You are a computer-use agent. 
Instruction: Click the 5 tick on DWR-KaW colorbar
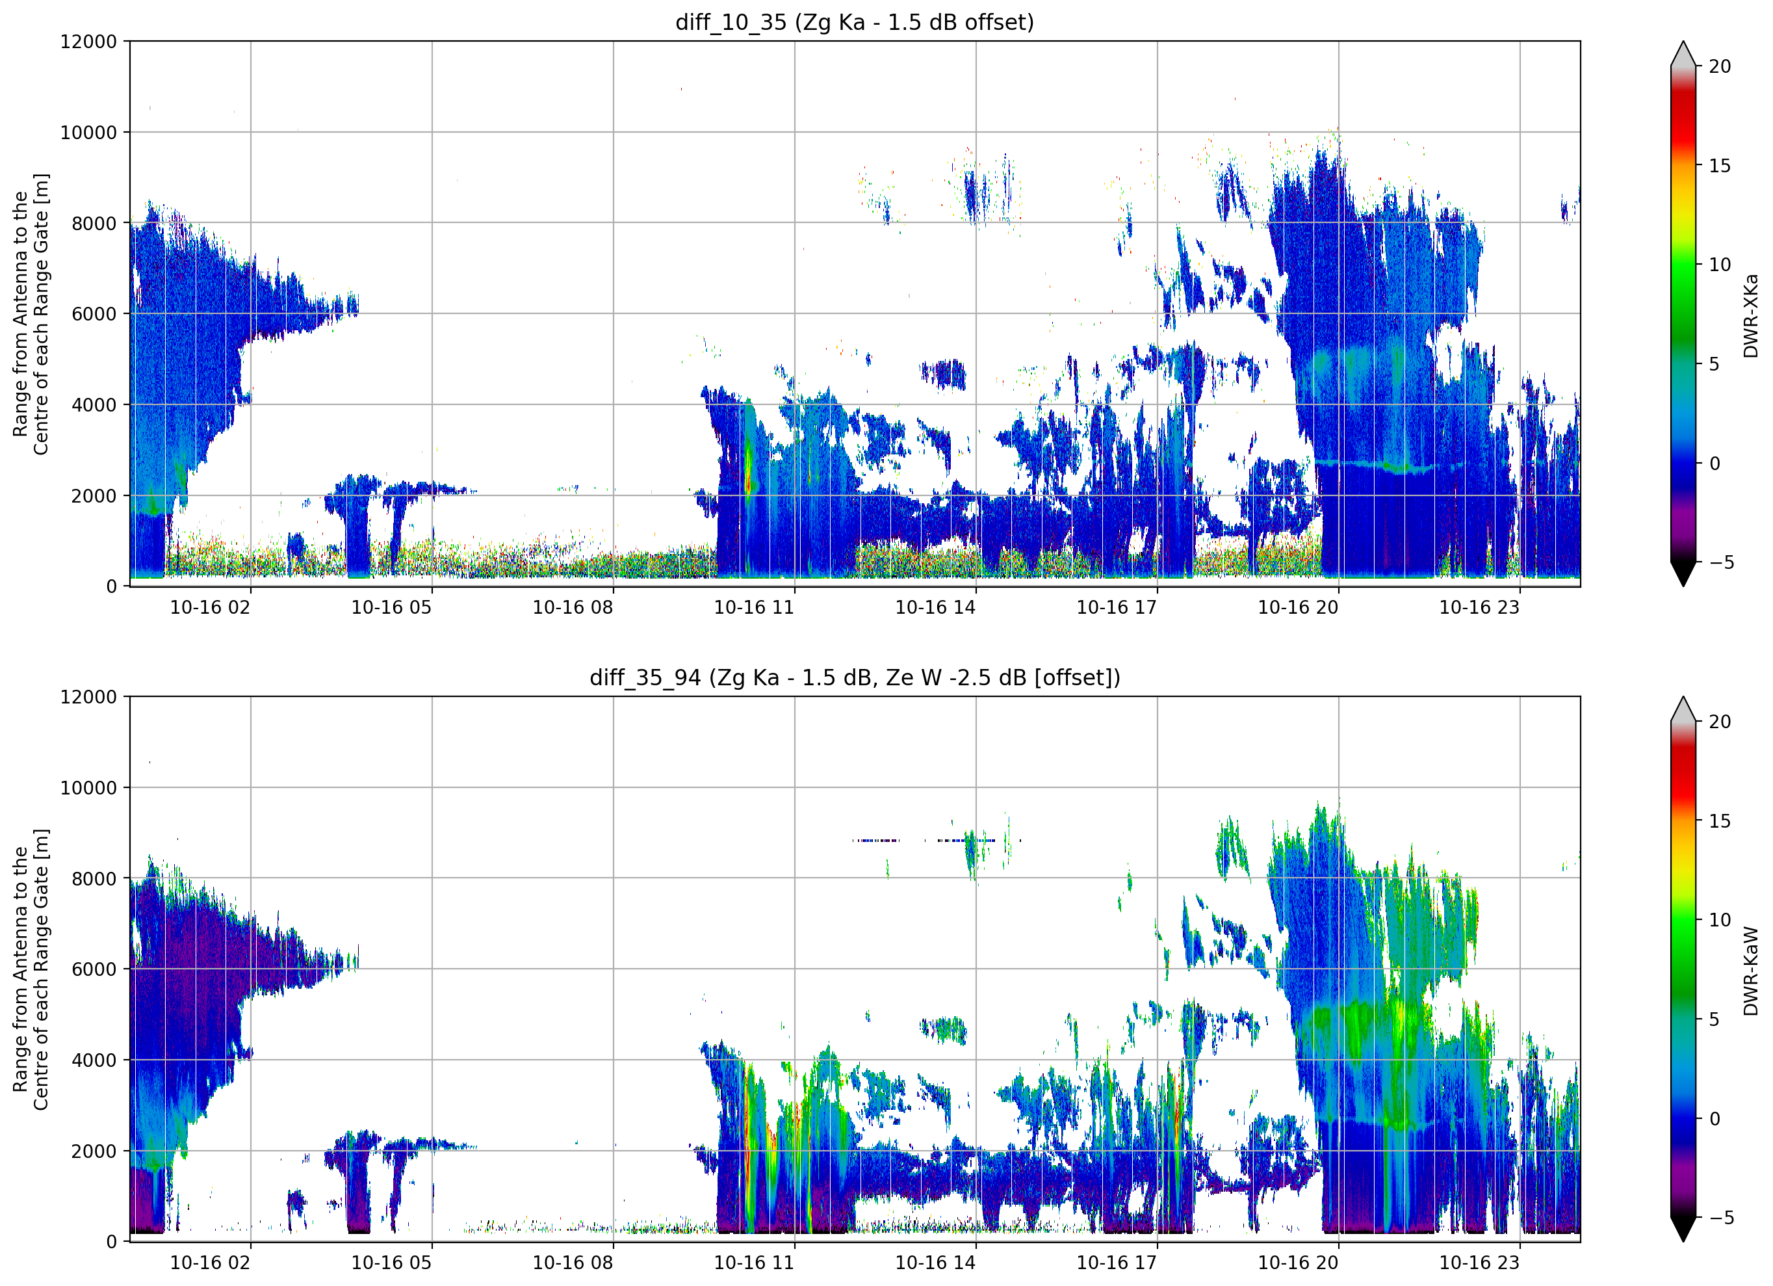(1715, 1019)
